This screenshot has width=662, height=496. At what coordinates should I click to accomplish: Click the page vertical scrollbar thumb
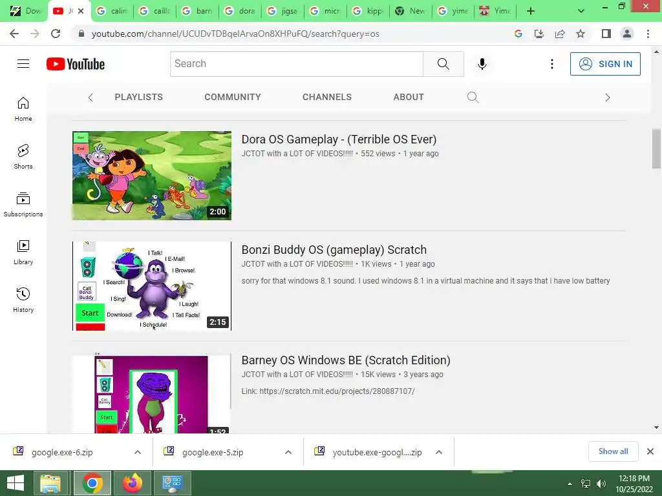pyautogui.click(x=656, y=149)
